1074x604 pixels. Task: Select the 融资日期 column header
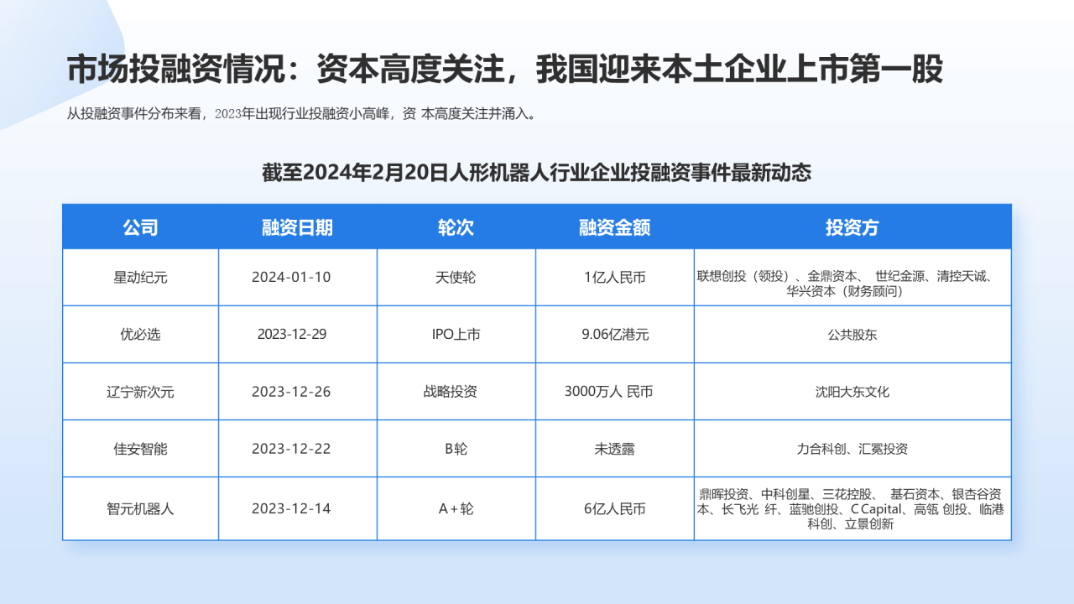[x=298, y=227]
